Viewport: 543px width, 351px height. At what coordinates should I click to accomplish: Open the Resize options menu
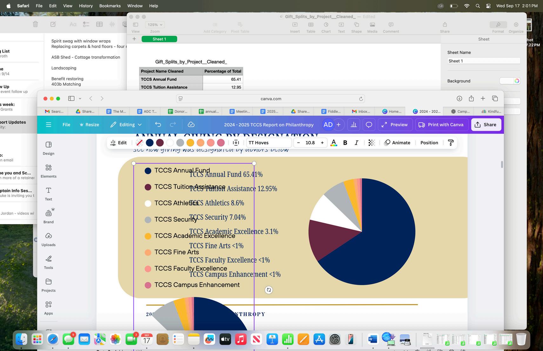pyautogui.click(x=89, y=125)
